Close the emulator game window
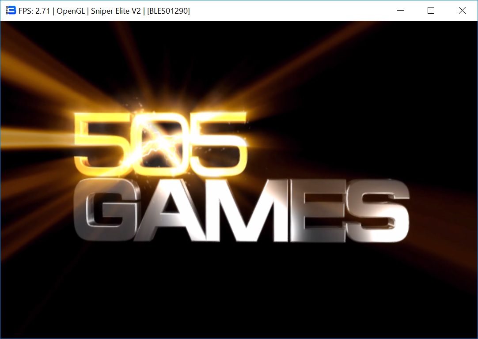478x339 pixels. point(462,11)
